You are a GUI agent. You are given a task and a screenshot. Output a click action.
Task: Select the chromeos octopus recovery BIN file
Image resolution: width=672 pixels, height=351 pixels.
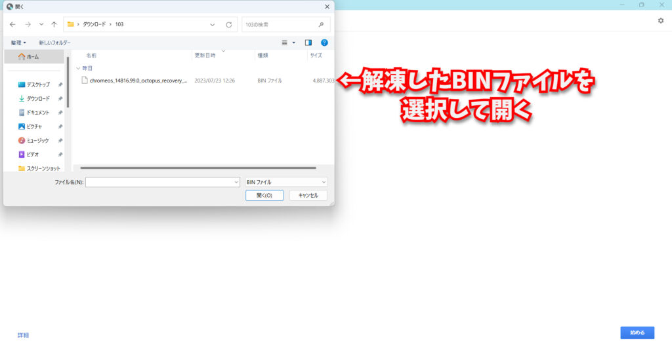click(x=138, y=81)
